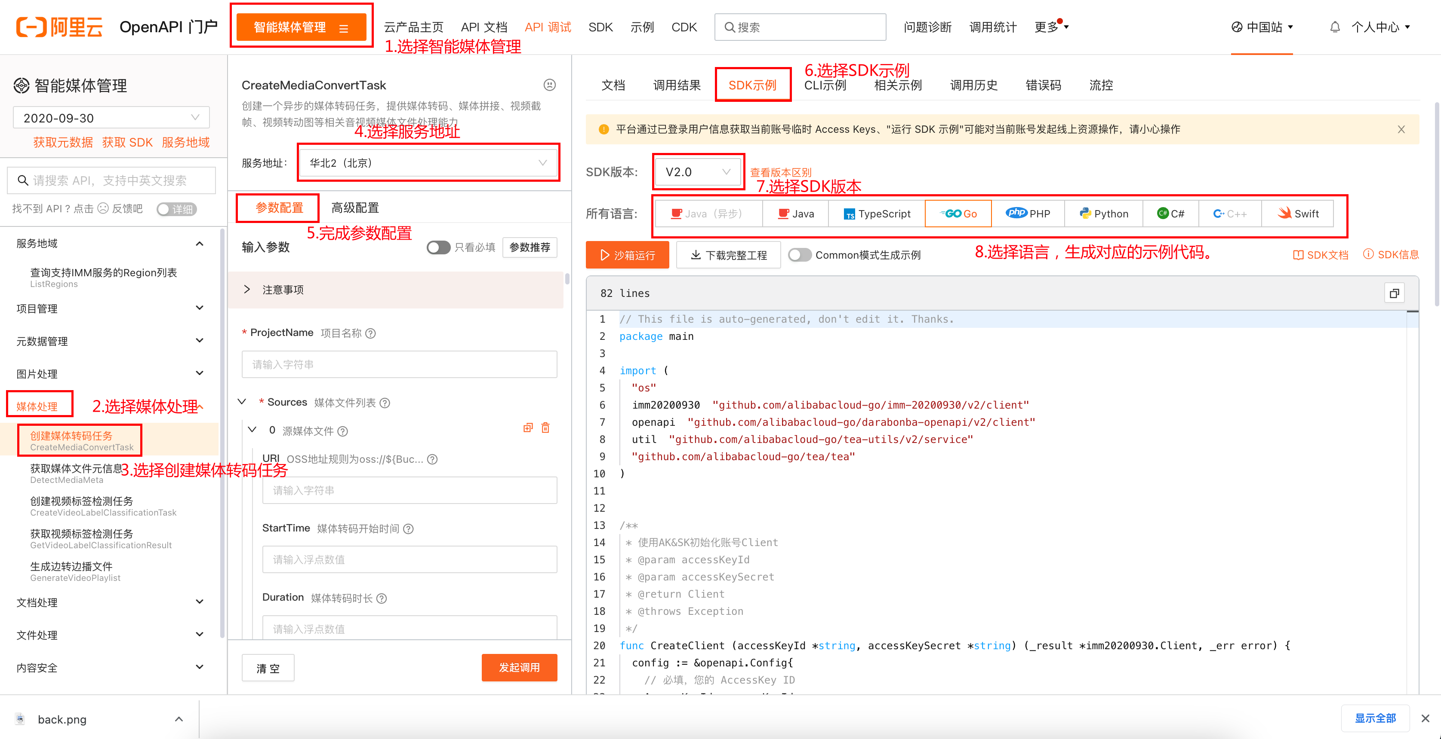This screenshot has width=1441, height=739.
Task: Click 发起调用 button
Action: pyautogui.click(x=519, y=668)
